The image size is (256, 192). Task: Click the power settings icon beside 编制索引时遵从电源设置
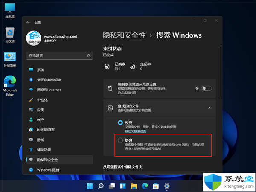coord(110,88)
